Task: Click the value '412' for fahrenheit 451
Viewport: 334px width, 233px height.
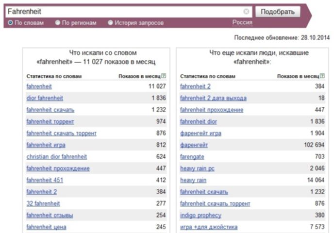Action: 161,180
